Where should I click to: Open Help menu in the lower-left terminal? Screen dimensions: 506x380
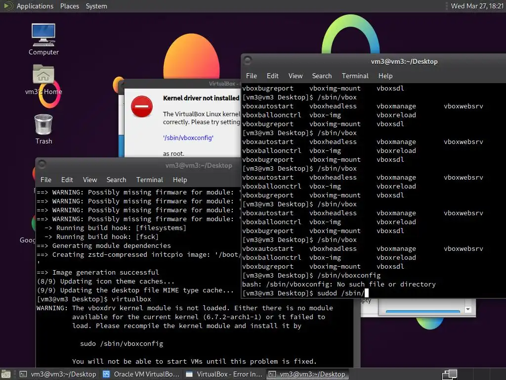click(x=180, y=180)
